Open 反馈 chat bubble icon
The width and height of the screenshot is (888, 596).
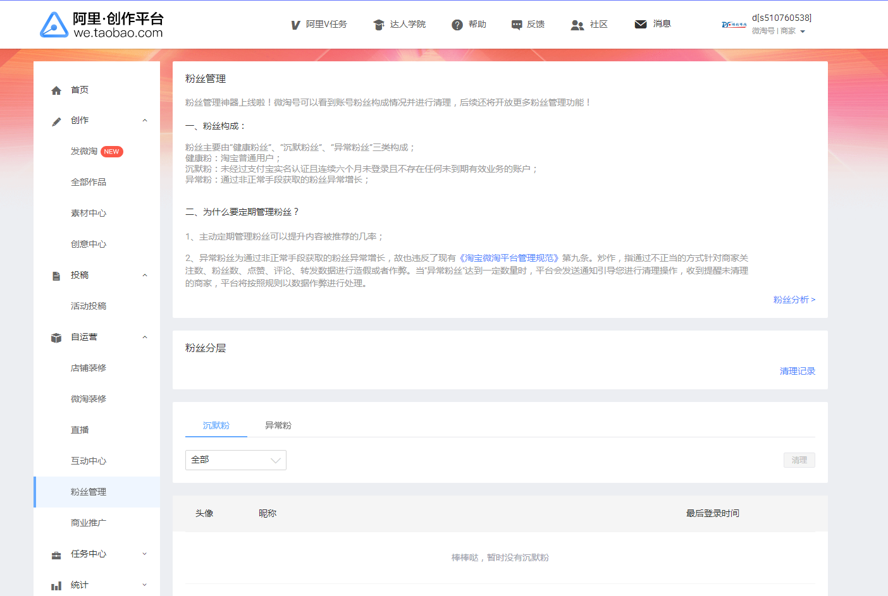click(x=517, y=25)
